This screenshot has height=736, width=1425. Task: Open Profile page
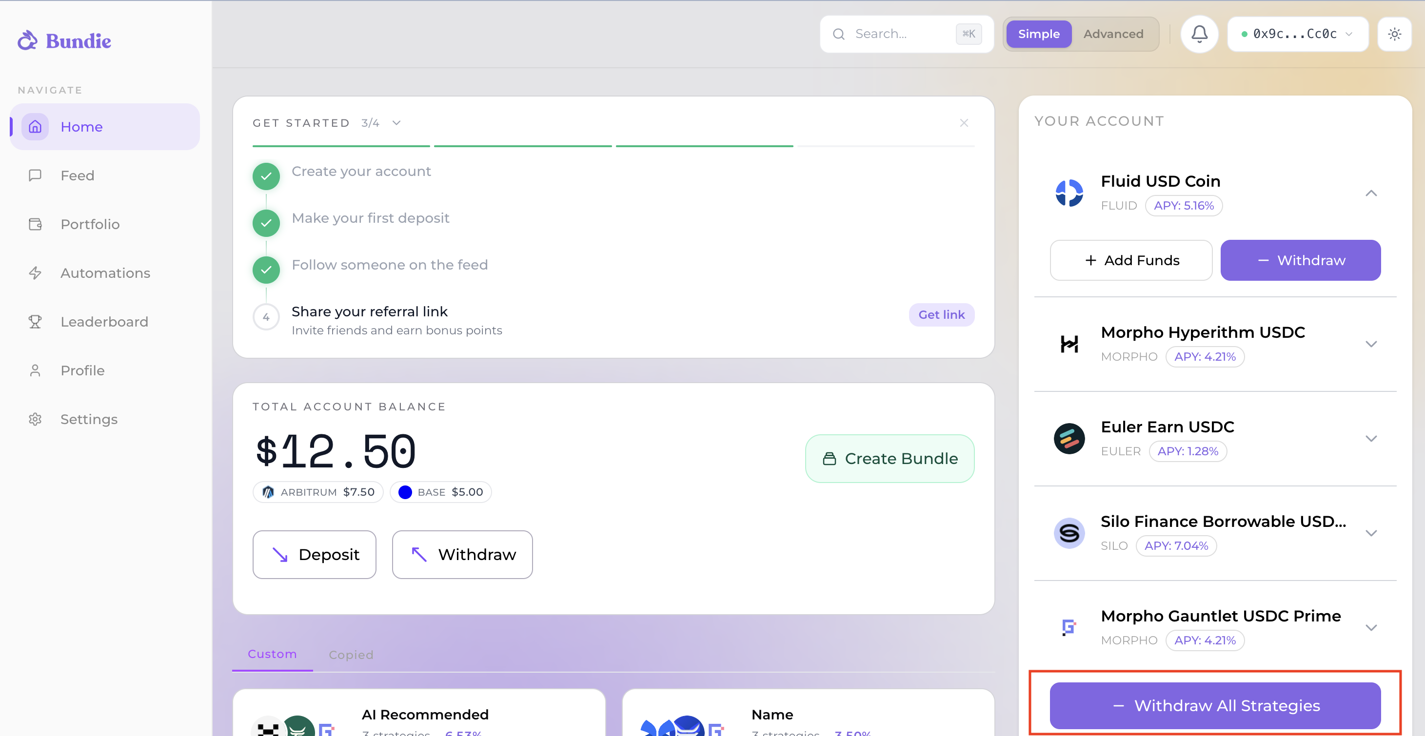click(x=104, y=370)
